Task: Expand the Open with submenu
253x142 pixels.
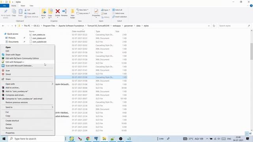Action: click(x=27, y=84)
